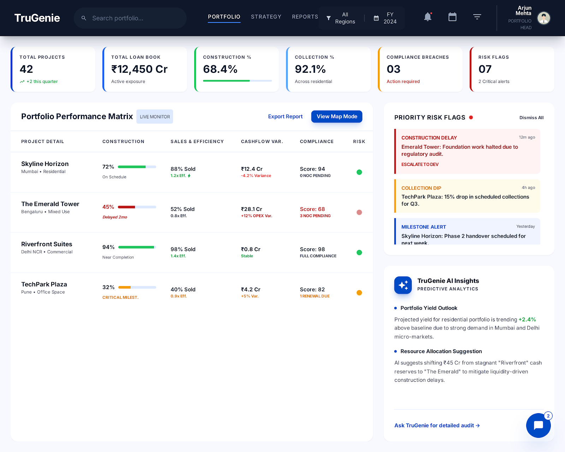Open the TruGenie chat bubble
This screenshot has width=565, height=452.
(x=538, y=426)
